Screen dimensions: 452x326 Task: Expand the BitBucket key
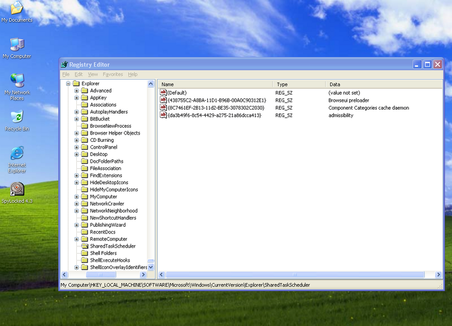tap(76, 119)
